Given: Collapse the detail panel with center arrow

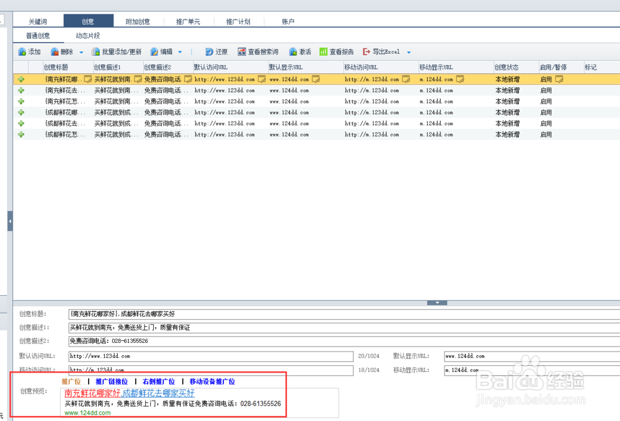Looking at the screenshot, I should 437,303.
